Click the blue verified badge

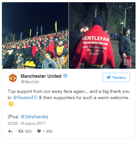point(65,76)
